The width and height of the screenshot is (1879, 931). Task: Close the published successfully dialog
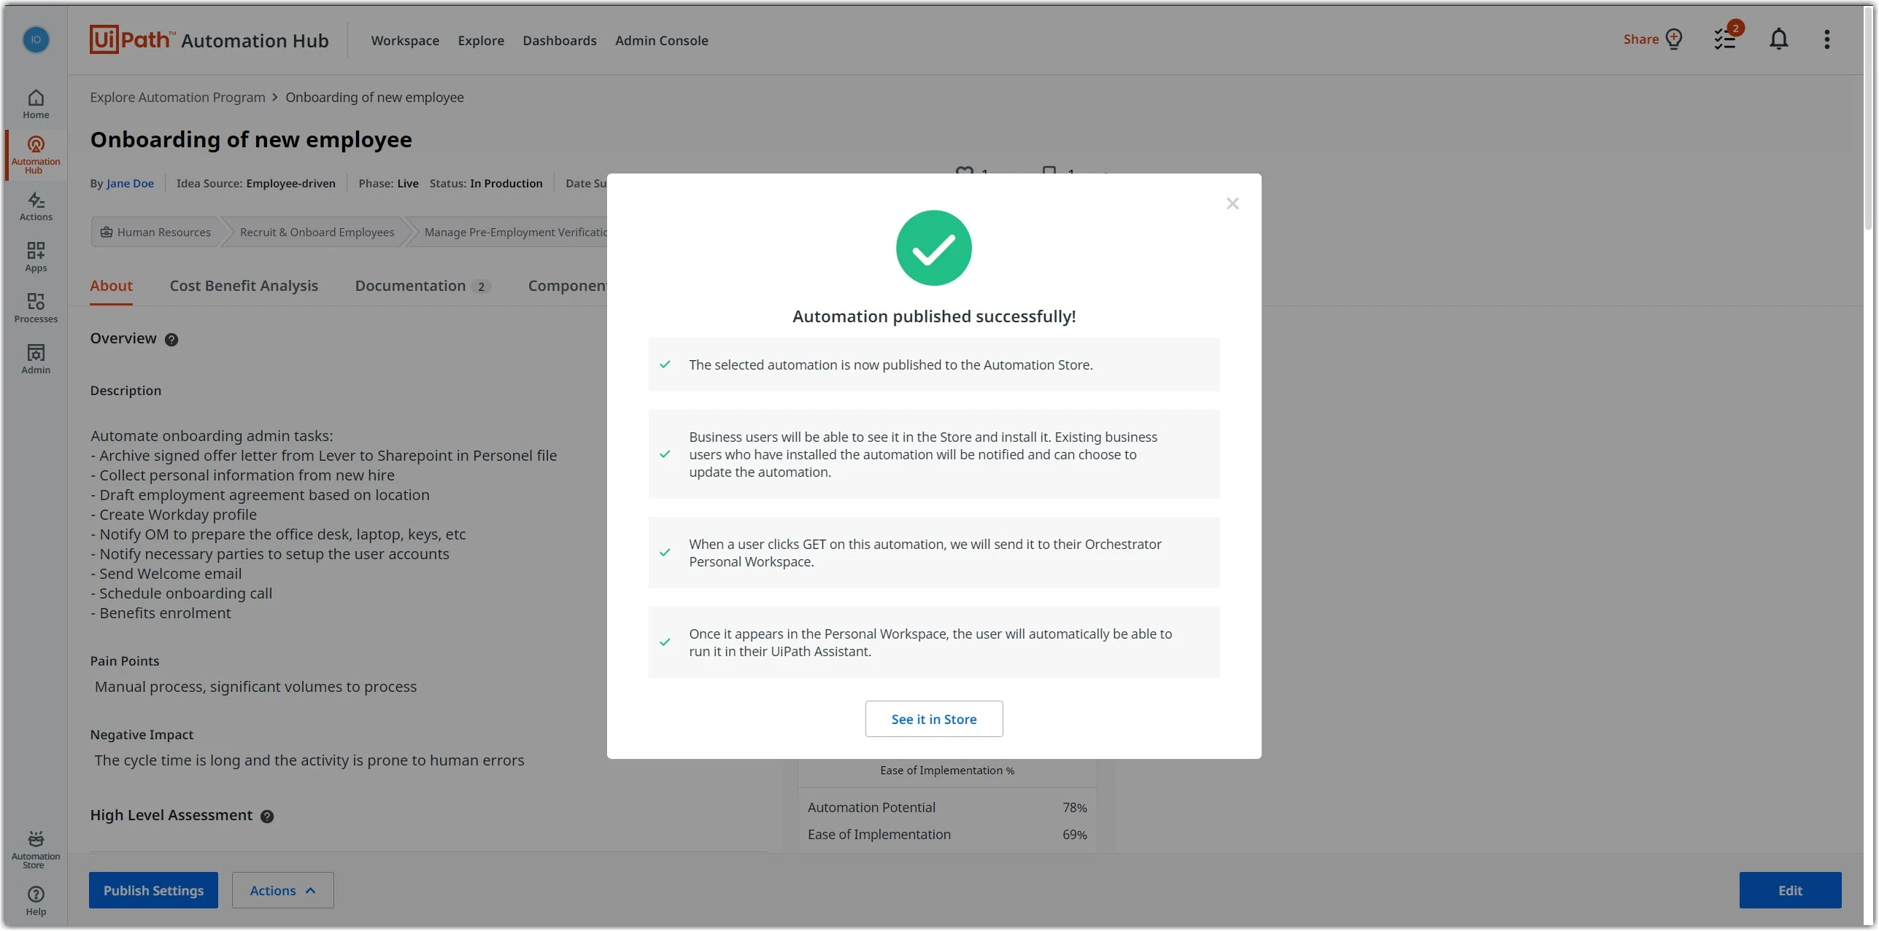pos(1232,203)
